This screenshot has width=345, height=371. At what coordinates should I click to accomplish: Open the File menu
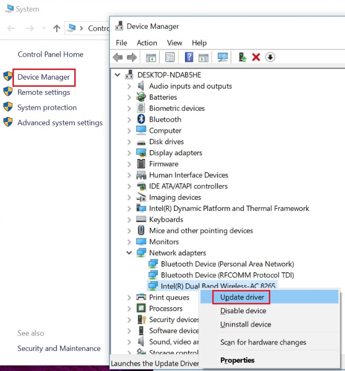pyautogui.click(x=122, y=43)
